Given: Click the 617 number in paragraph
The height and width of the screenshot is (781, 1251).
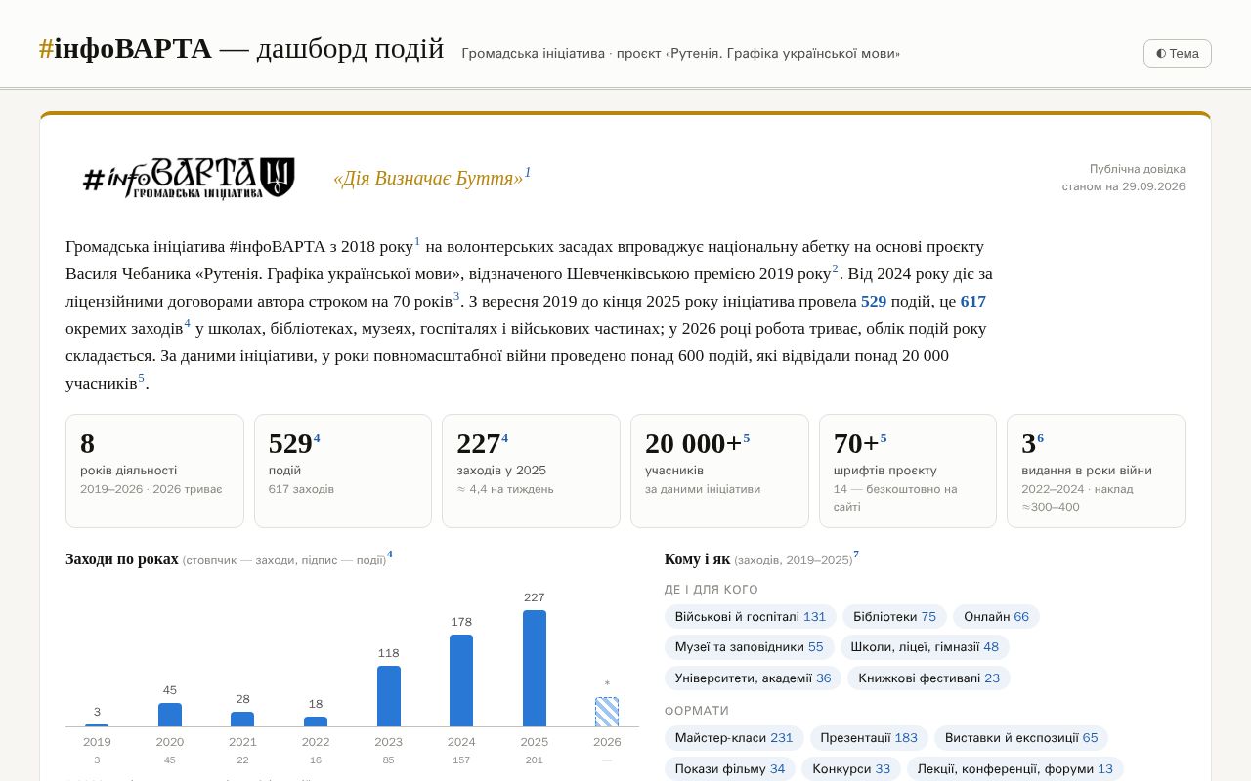Looking at the screenshot, I should [x=973, y=301].
